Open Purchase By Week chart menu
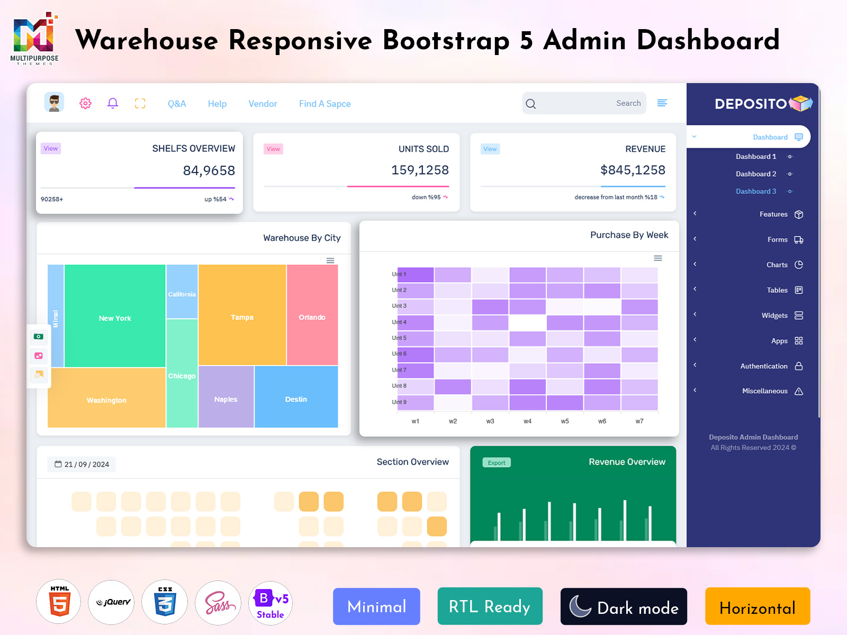The width and height of the screenshot is (847, 635). (x=658, y=258)
